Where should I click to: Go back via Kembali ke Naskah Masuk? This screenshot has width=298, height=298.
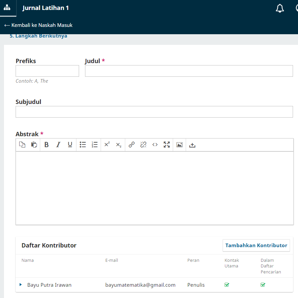coord(39,25)
